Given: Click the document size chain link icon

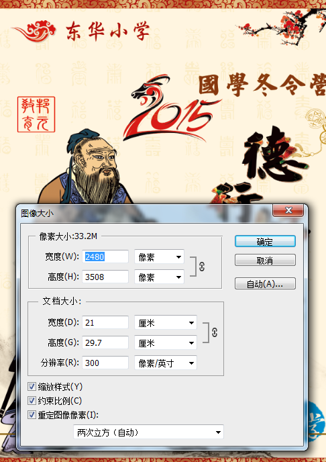Looking at the screenshot, I should pyautogui.click(x=215, y=332).
